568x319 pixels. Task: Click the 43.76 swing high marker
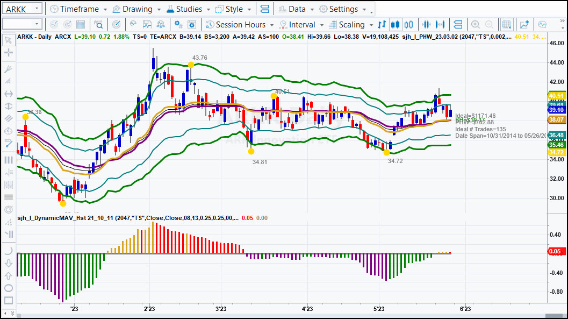point(191,65)
